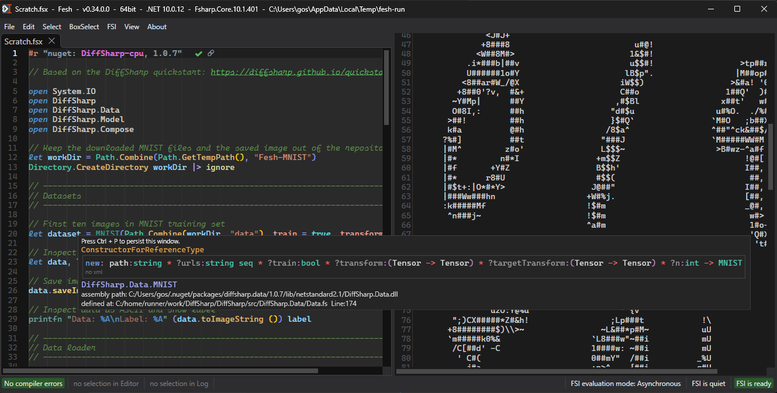
Task: Click log line number 46
Action: click(406, 34)
